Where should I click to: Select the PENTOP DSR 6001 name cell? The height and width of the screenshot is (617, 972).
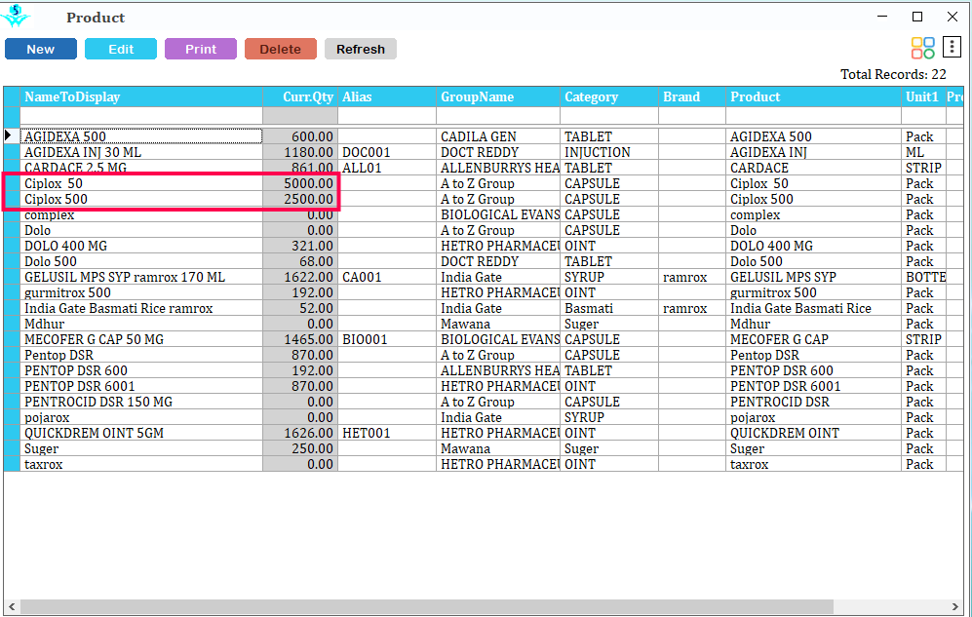[x=141, y=386]
